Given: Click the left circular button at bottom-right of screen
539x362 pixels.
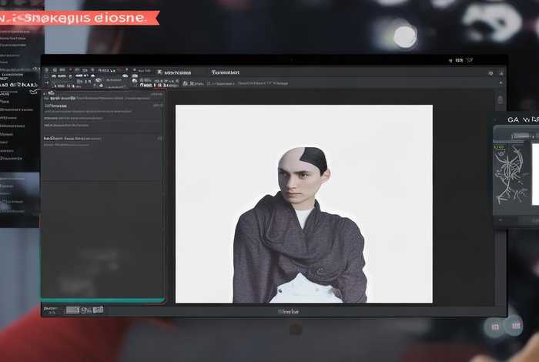Looking at the screenshot, I should click(x=495, y=327).
